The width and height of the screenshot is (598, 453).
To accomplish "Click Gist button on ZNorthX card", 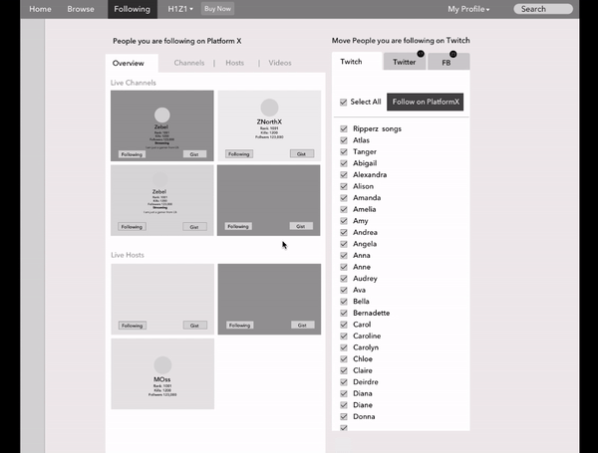I will [302, 154].
